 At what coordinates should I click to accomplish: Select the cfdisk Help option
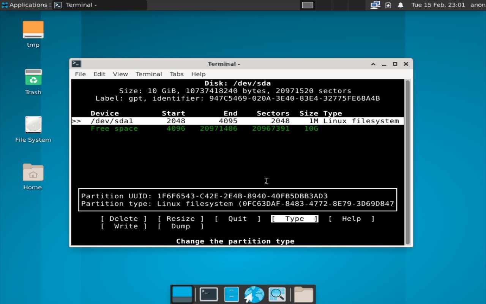(x=352, y=218)
